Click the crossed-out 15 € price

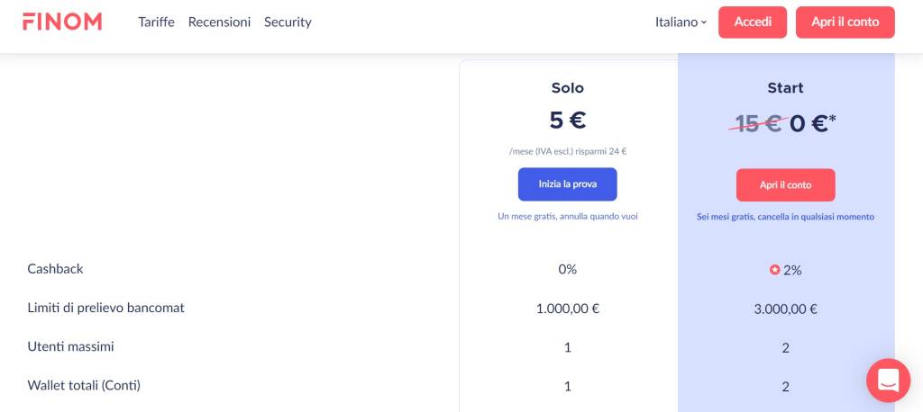[758, 123]
